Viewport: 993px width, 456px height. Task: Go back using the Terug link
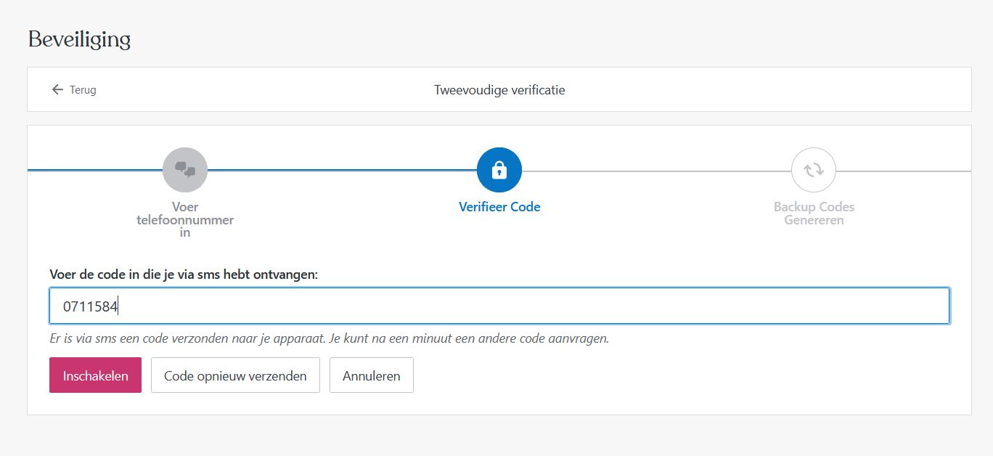(x=82, y=89)
